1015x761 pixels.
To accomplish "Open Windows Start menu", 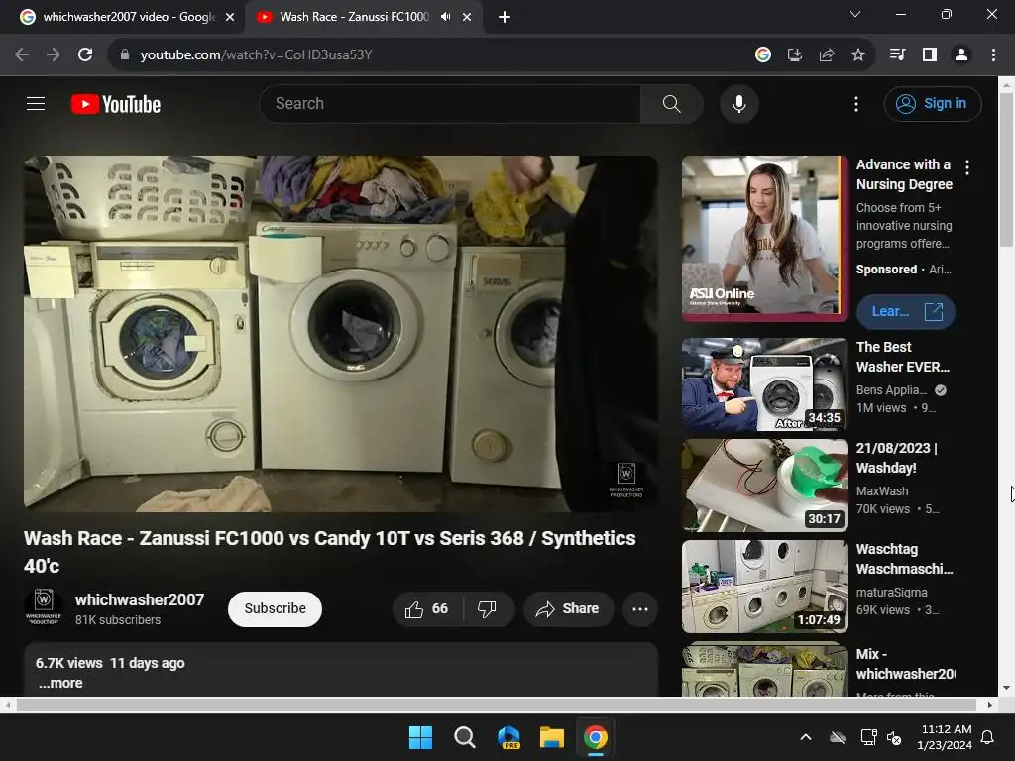I will click(420, 737).
